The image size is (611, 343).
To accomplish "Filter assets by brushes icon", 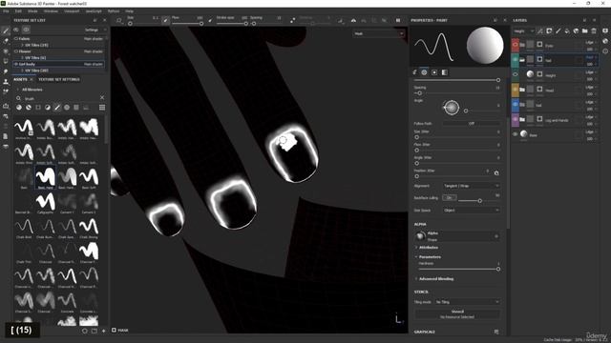I will point(57,108).
